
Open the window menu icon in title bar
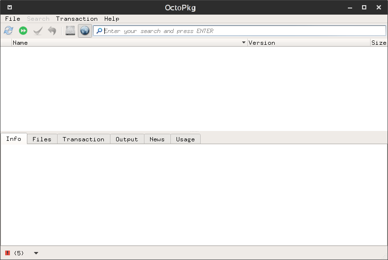tap(9, 8)
